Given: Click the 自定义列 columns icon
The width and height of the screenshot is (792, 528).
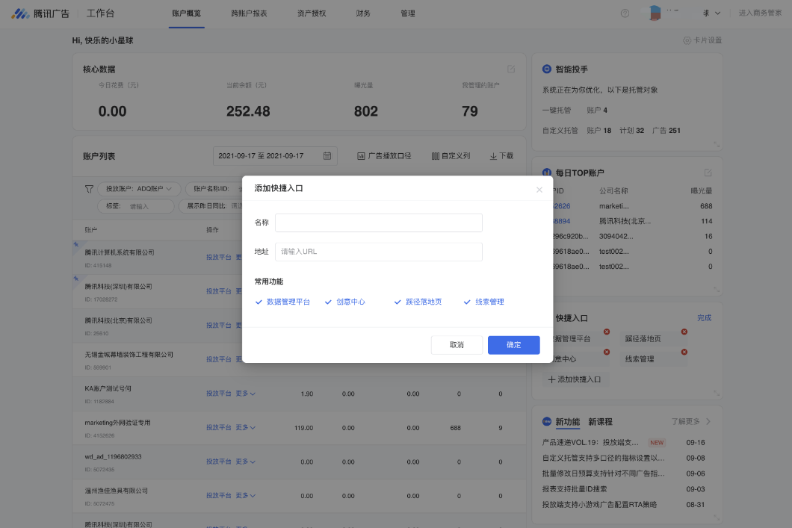Looking at the screenshot, I should (x=434, y=155).
